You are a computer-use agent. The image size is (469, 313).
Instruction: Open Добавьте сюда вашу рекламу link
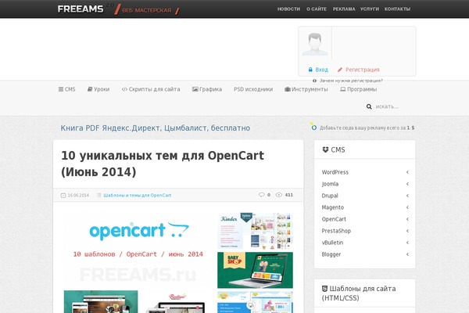click(x=367, y=128)
